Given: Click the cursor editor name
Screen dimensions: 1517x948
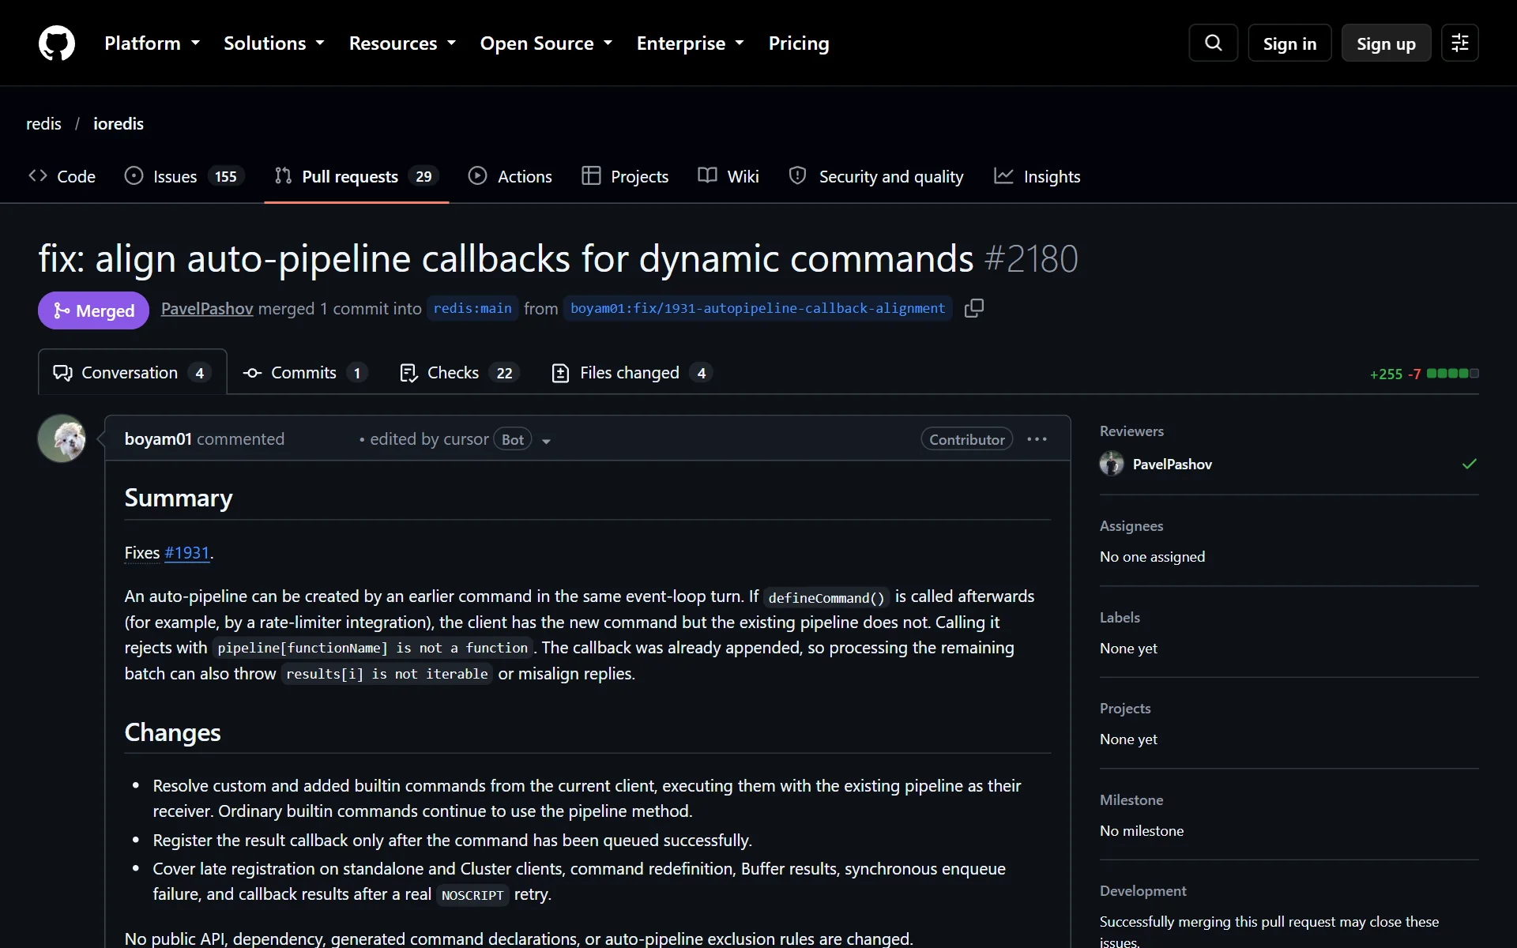Looking at the screenshot, I should coord(466,439).
